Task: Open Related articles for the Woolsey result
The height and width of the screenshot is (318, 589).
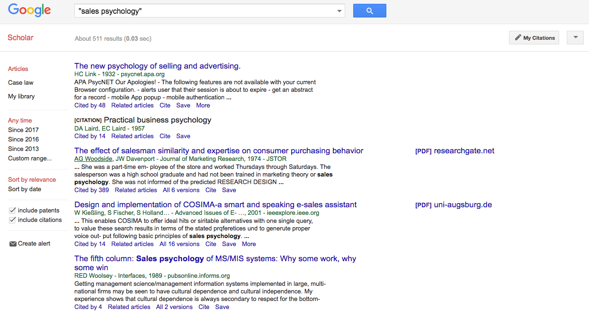Action: click(129, 307)
